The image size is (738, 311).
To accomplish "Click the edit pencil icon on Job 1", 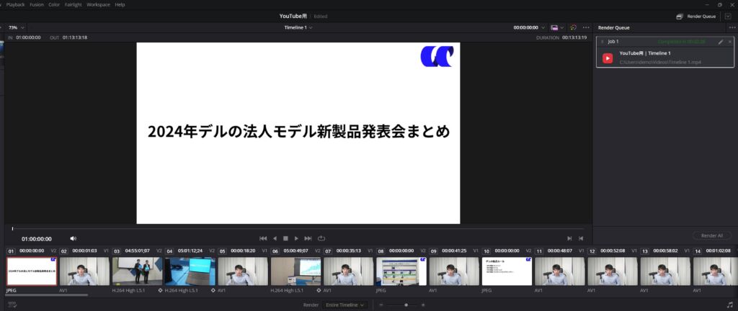I will pos(720,42).
